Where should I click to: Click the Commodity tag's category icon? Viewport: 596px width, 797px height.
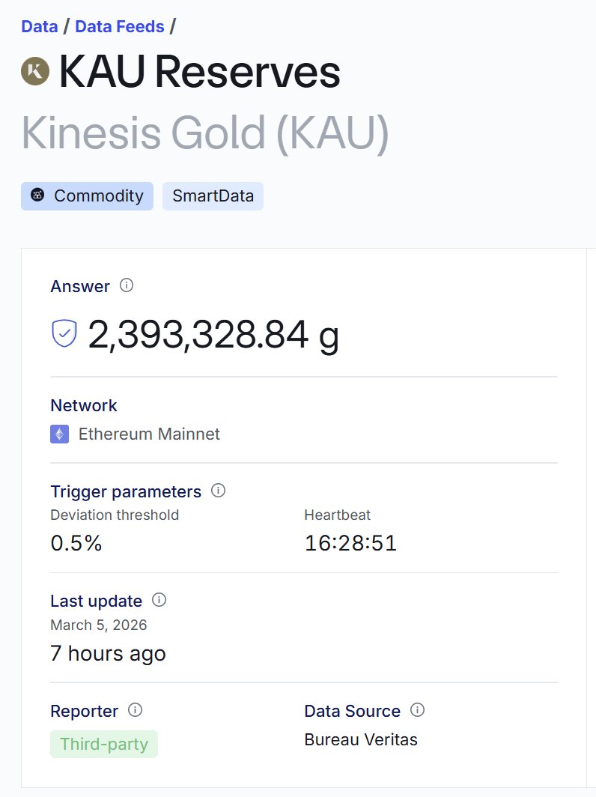(38, 196)
